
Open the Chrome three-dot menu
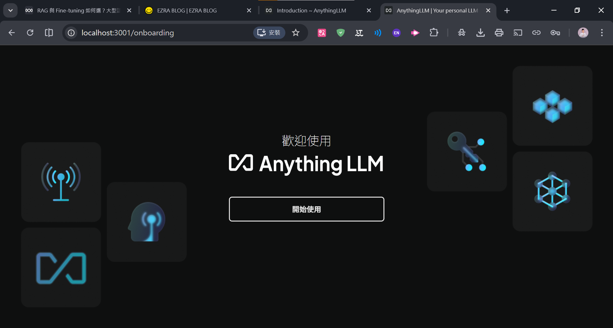602,33
